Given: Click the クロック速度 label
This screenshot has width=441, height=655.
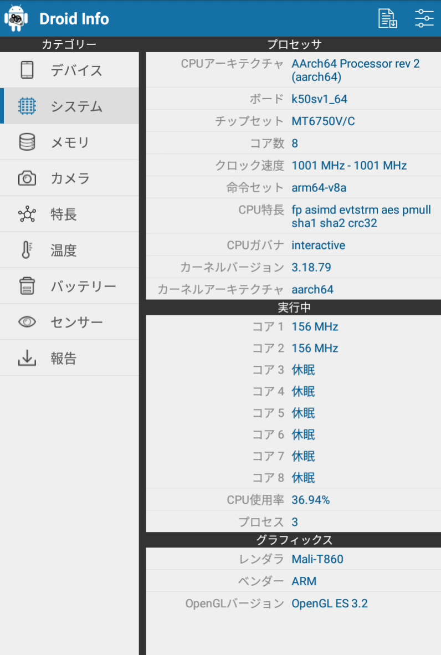Looking at the screenshot, I should click(x=249, y=166).
